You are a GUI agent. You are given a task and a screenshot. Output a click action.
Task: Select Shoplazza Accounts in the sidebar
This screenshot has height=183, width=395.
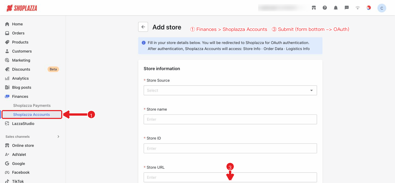pos(32,115)
